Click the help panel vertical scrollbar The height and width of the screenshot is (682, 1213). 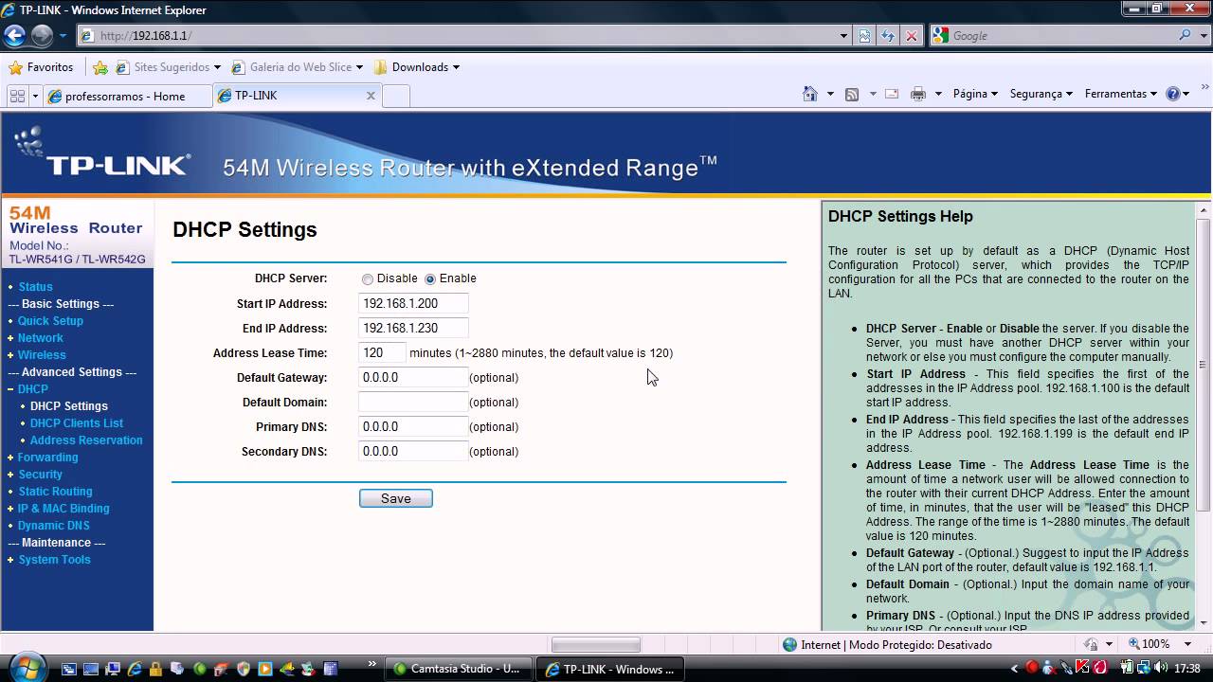point(1204,364)
